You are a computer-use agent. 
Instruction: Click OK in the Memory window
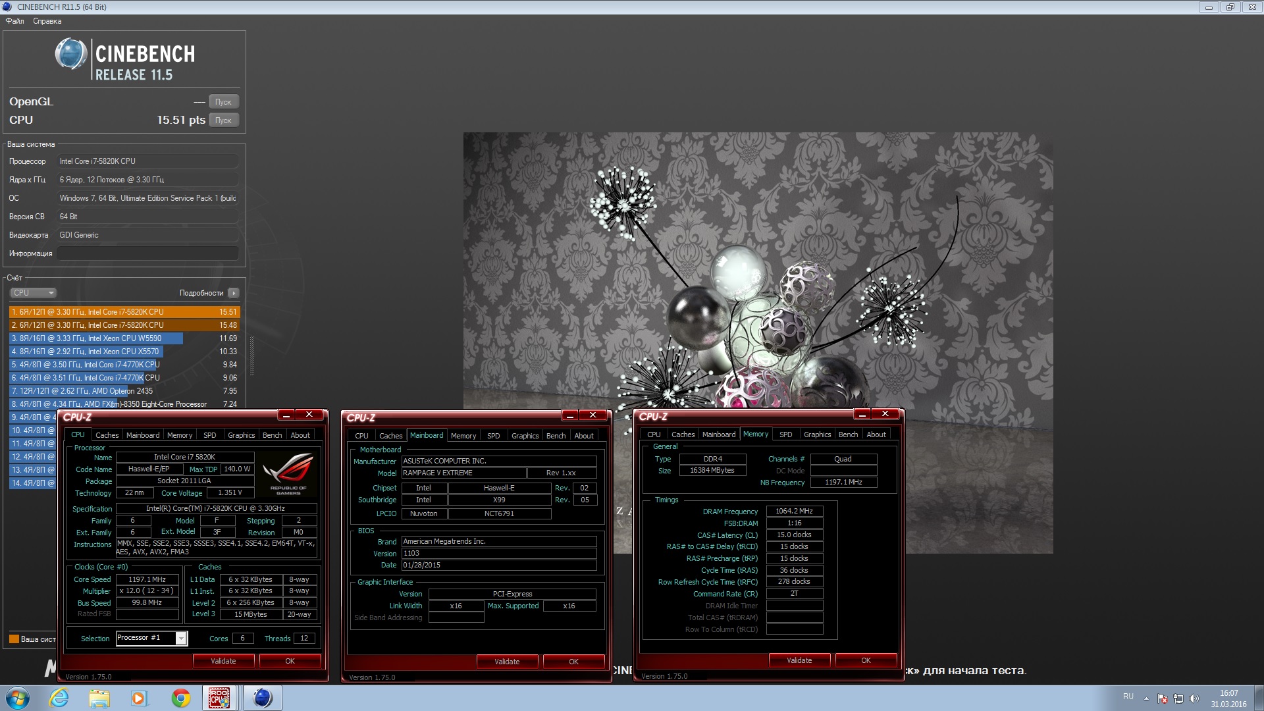pos(866,660)
